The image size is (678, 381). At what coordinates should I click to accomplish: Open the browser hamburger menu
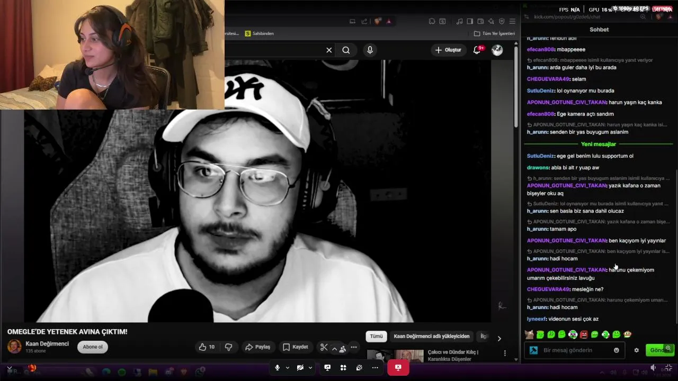[512, 21]
